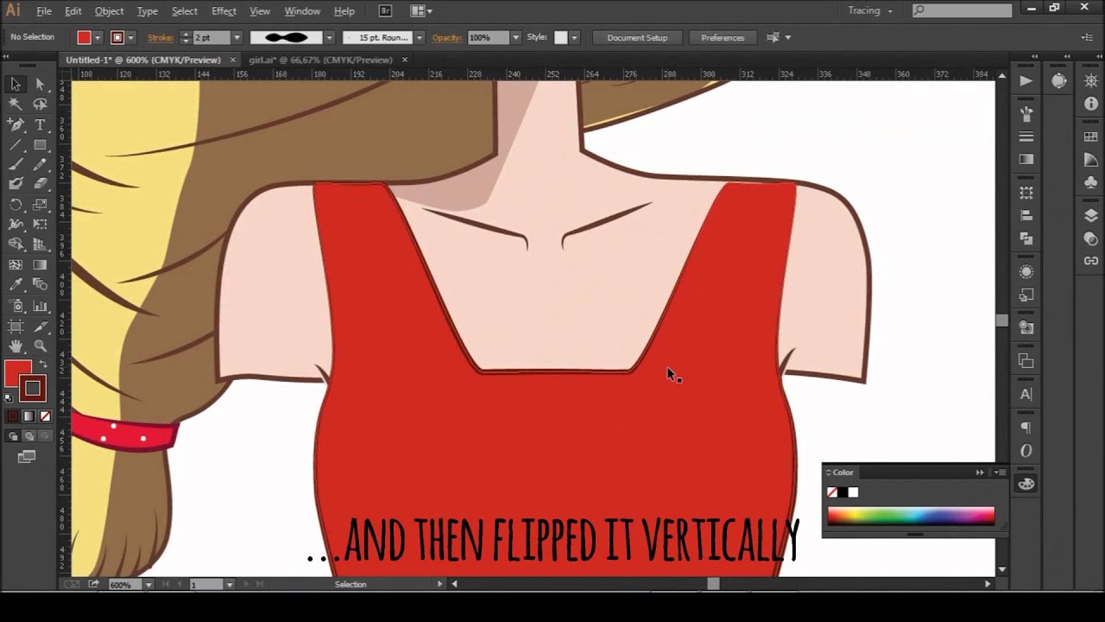The height and width of the screenshot is (622, 1105).
Task: Pick a color from the spectrum bar
Action: pos(911,516)
